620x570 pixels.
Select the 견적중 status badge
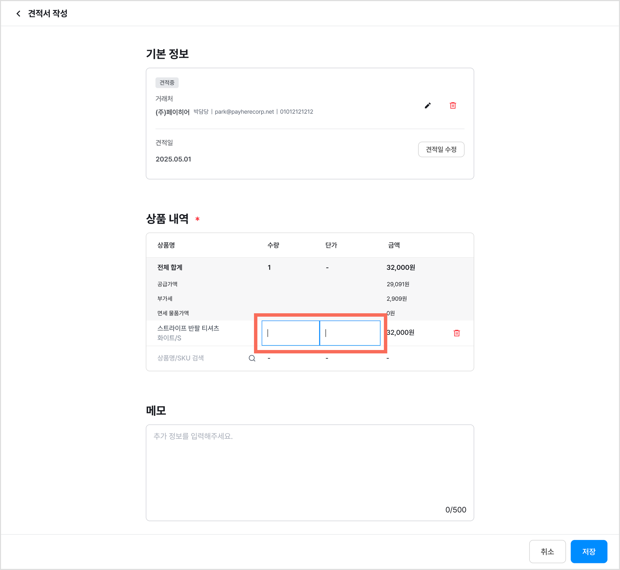[167, 83]
